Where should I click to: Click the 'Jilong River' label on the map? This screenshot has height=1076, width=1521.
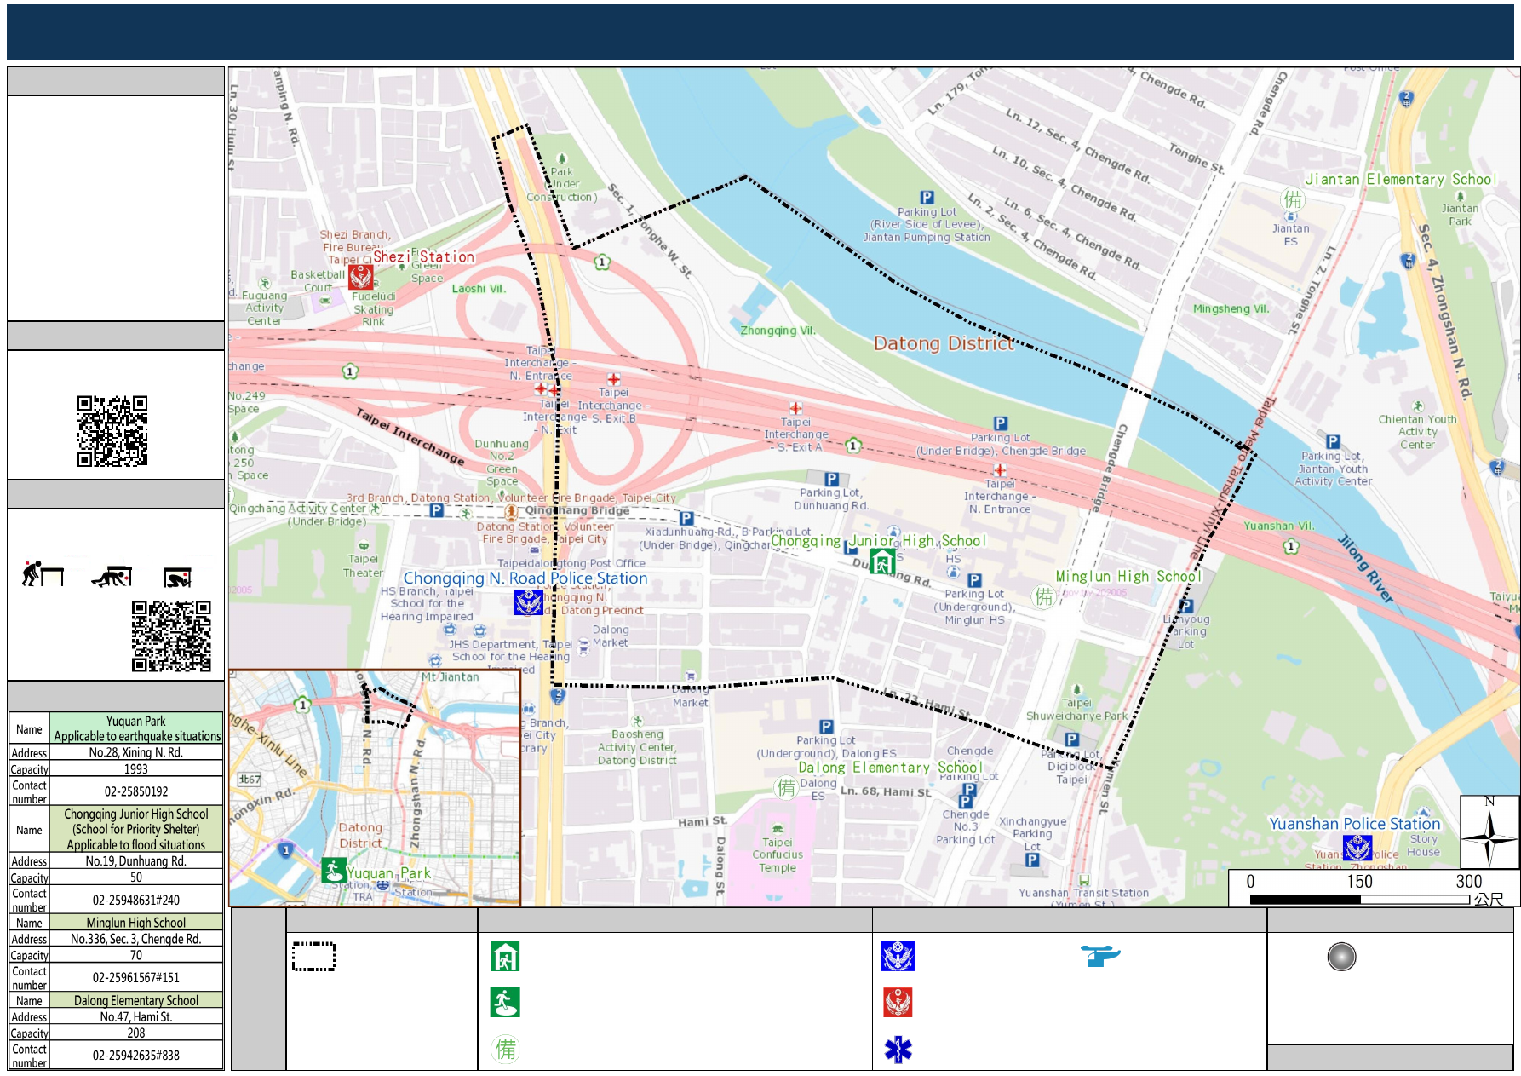pyautogui.click(x=1365, y=569)
